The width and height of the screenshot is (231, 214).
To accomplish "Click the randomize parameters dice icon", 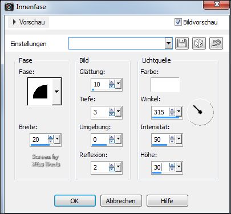I will click(199, 43).
